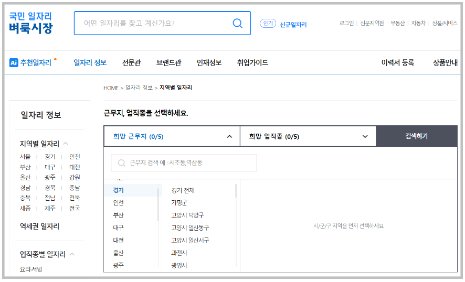
Task: Select 대구 in the sidebar region list
Action: [x=50, y=167]
